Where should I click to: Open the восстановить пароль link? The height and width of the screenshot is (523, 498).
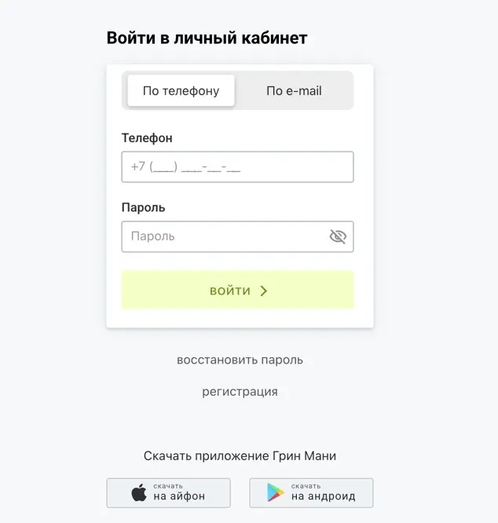(x=240, y=360)
